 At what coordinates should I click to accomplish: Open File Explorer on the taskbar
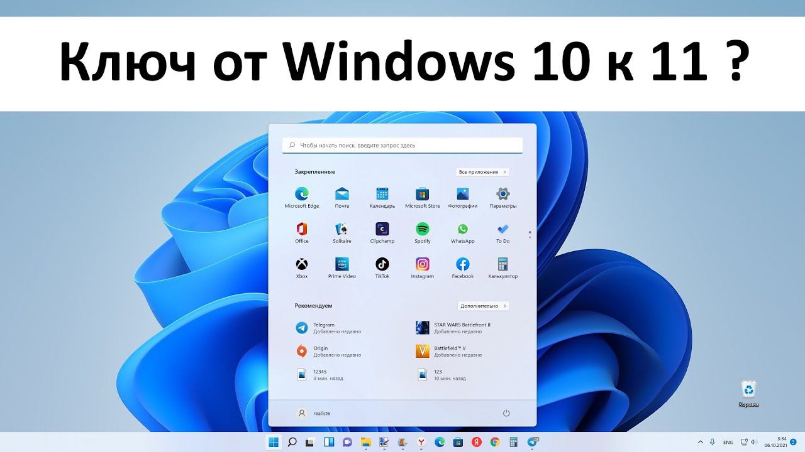[365, 442]
